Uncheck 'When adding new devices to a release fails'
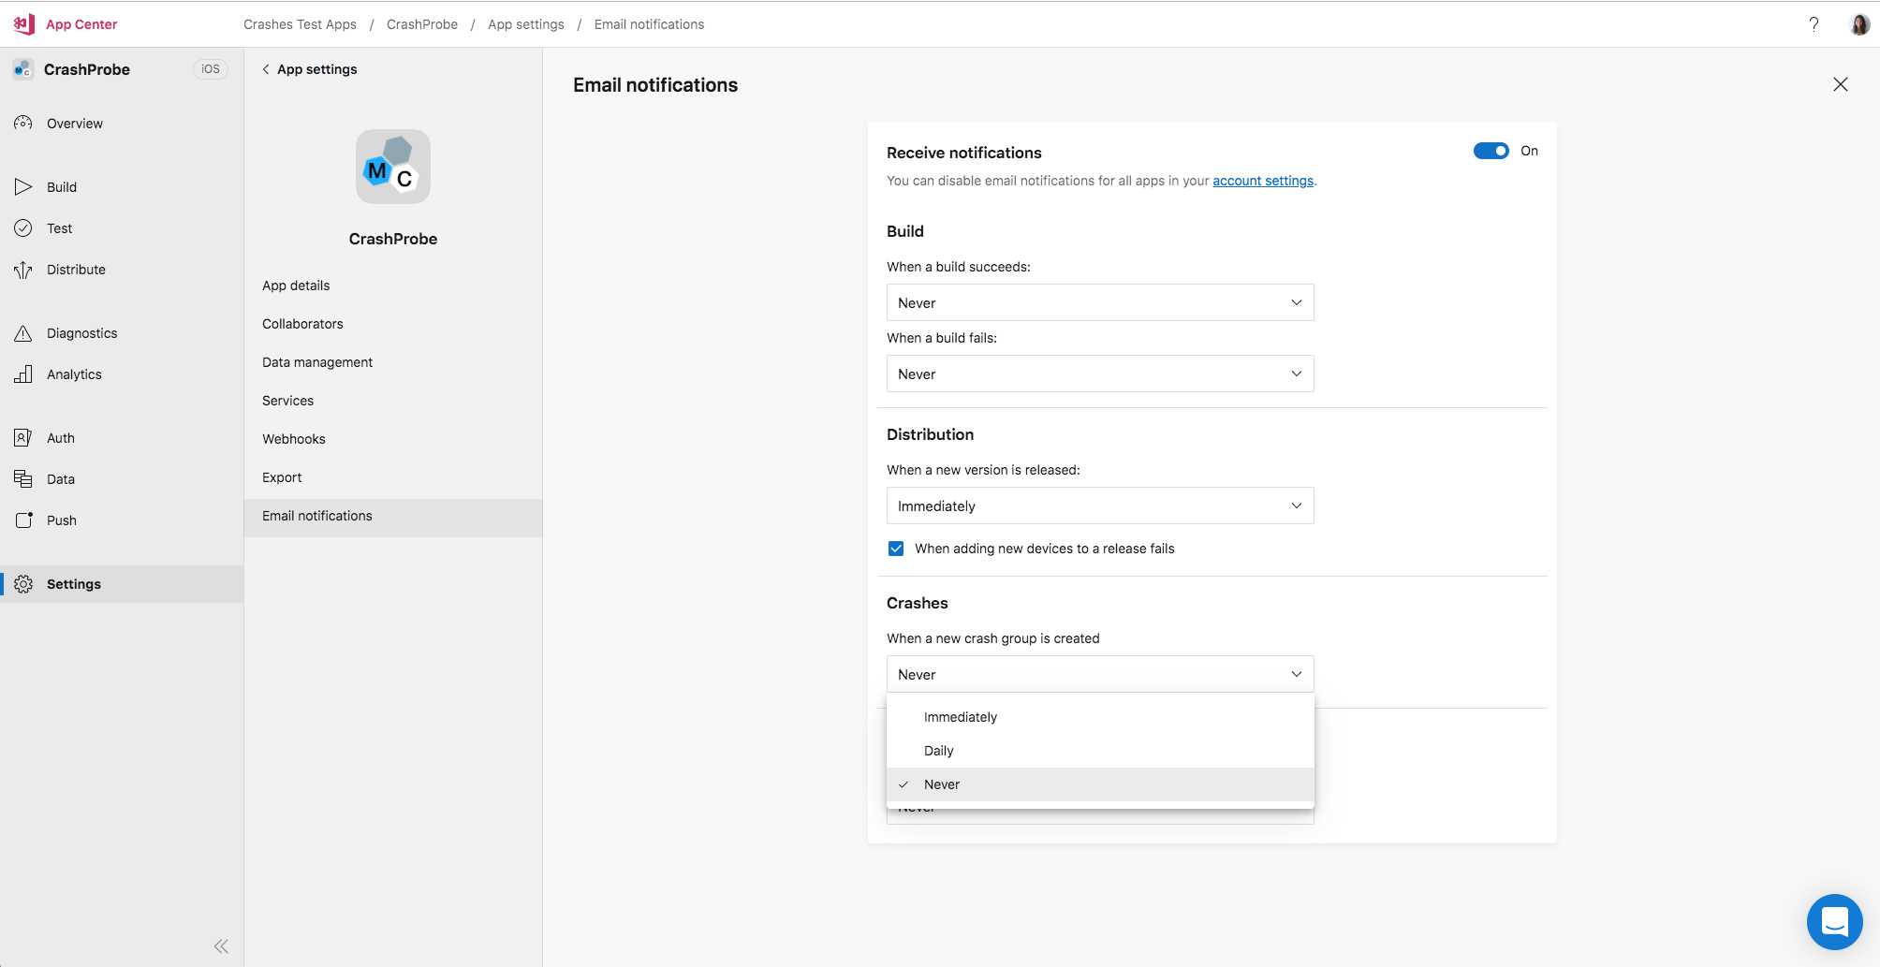The width and height of the screenshot is (1880, 967). 896,548
